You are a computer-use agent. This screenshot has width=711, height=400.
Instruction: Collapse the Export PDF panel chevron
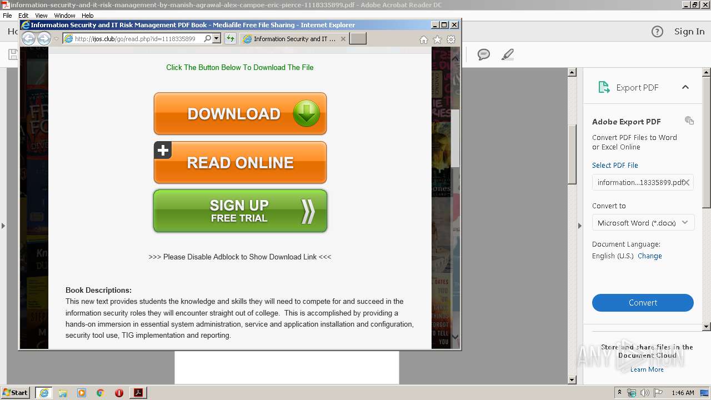coord(685,87)
